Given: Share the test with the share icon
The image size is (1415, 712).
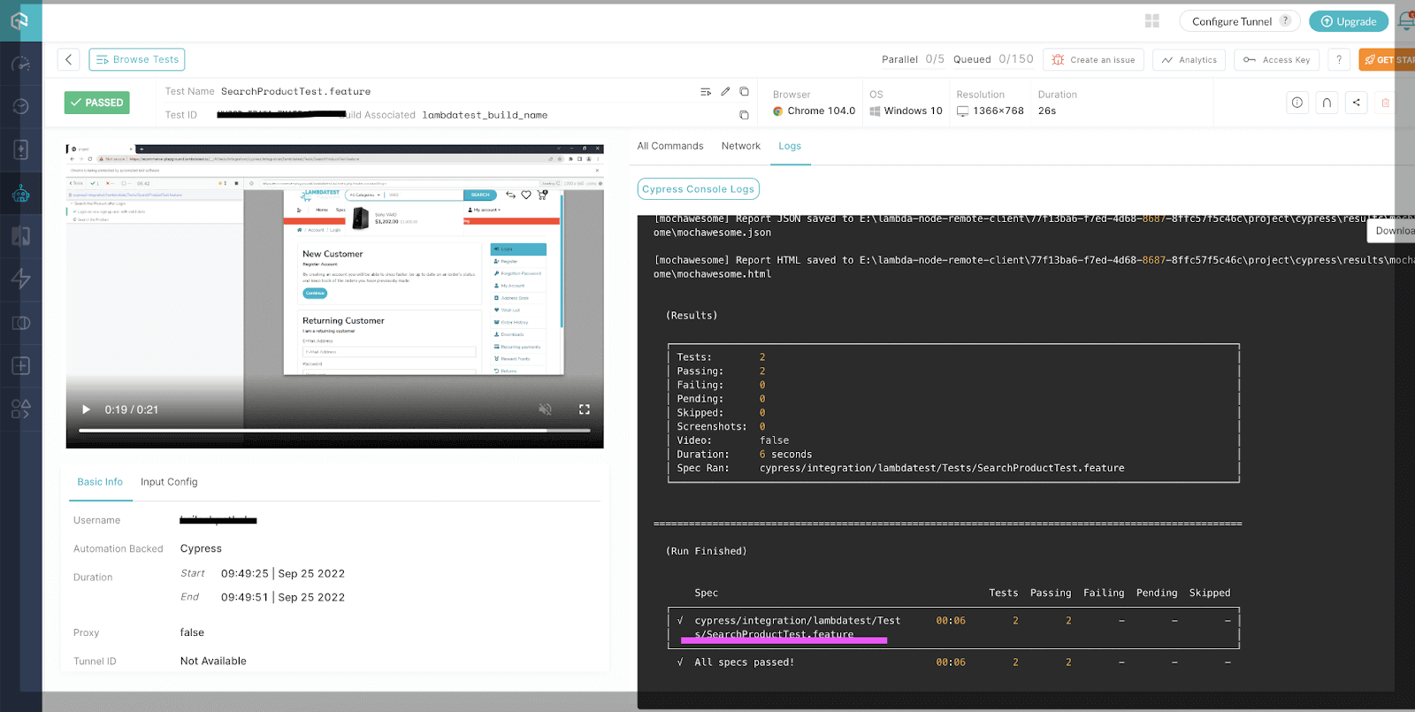Looking at the screenshot, I should (x=1356, y=103).
